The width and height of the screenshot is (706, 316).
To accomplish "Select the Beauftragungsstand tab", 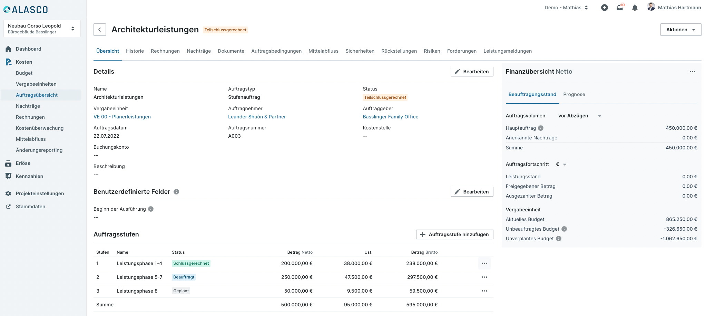I will [532, 94].
